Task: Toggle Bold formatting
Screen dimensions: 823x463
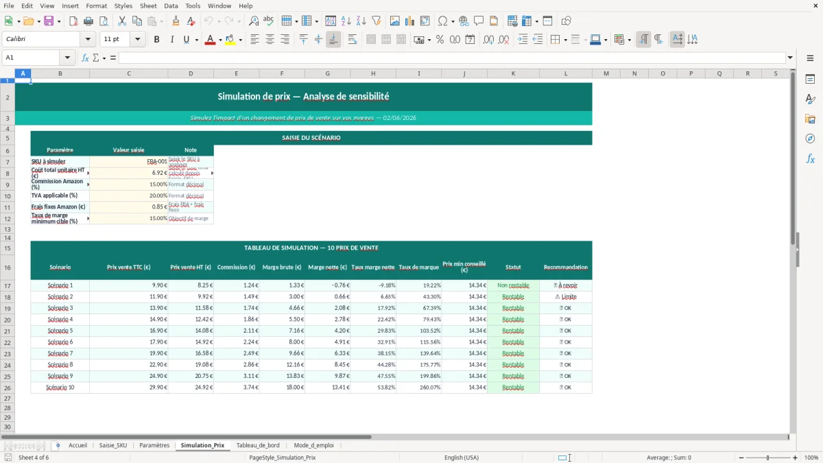Action: pyautogui.click(x=156, y=40)
